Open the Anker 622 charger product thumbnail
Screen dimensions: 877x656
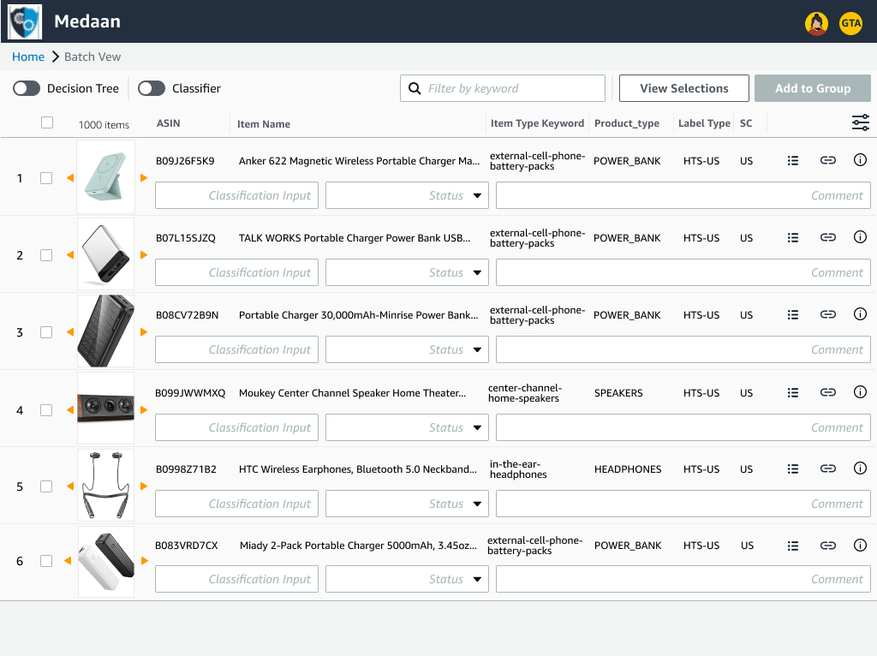tap(105, 176)
